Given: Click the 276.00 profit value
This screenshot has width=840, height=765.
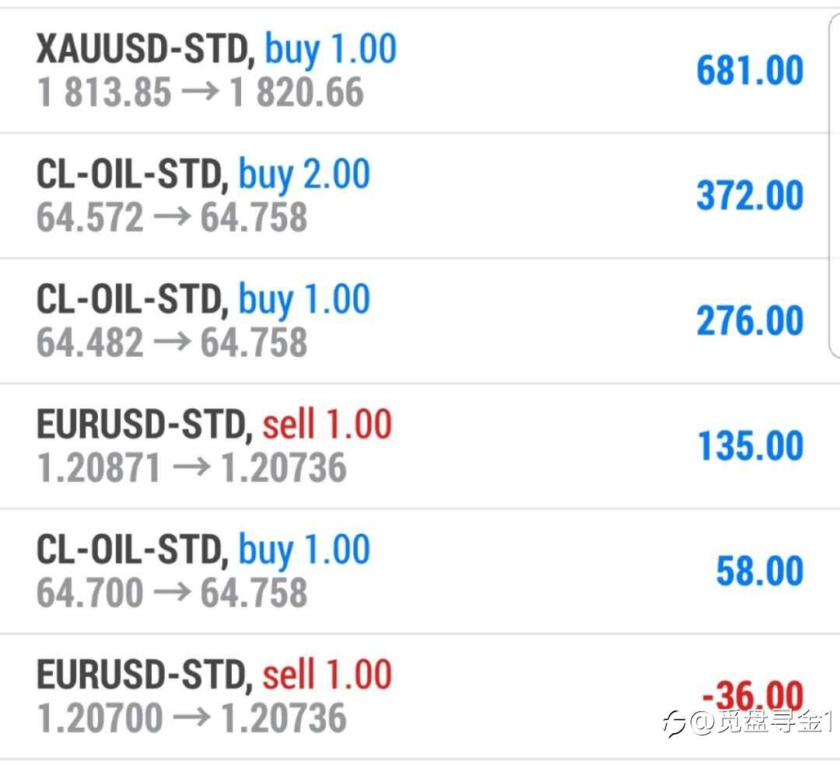Looking at the screenshot, I should tap(749, 321).
